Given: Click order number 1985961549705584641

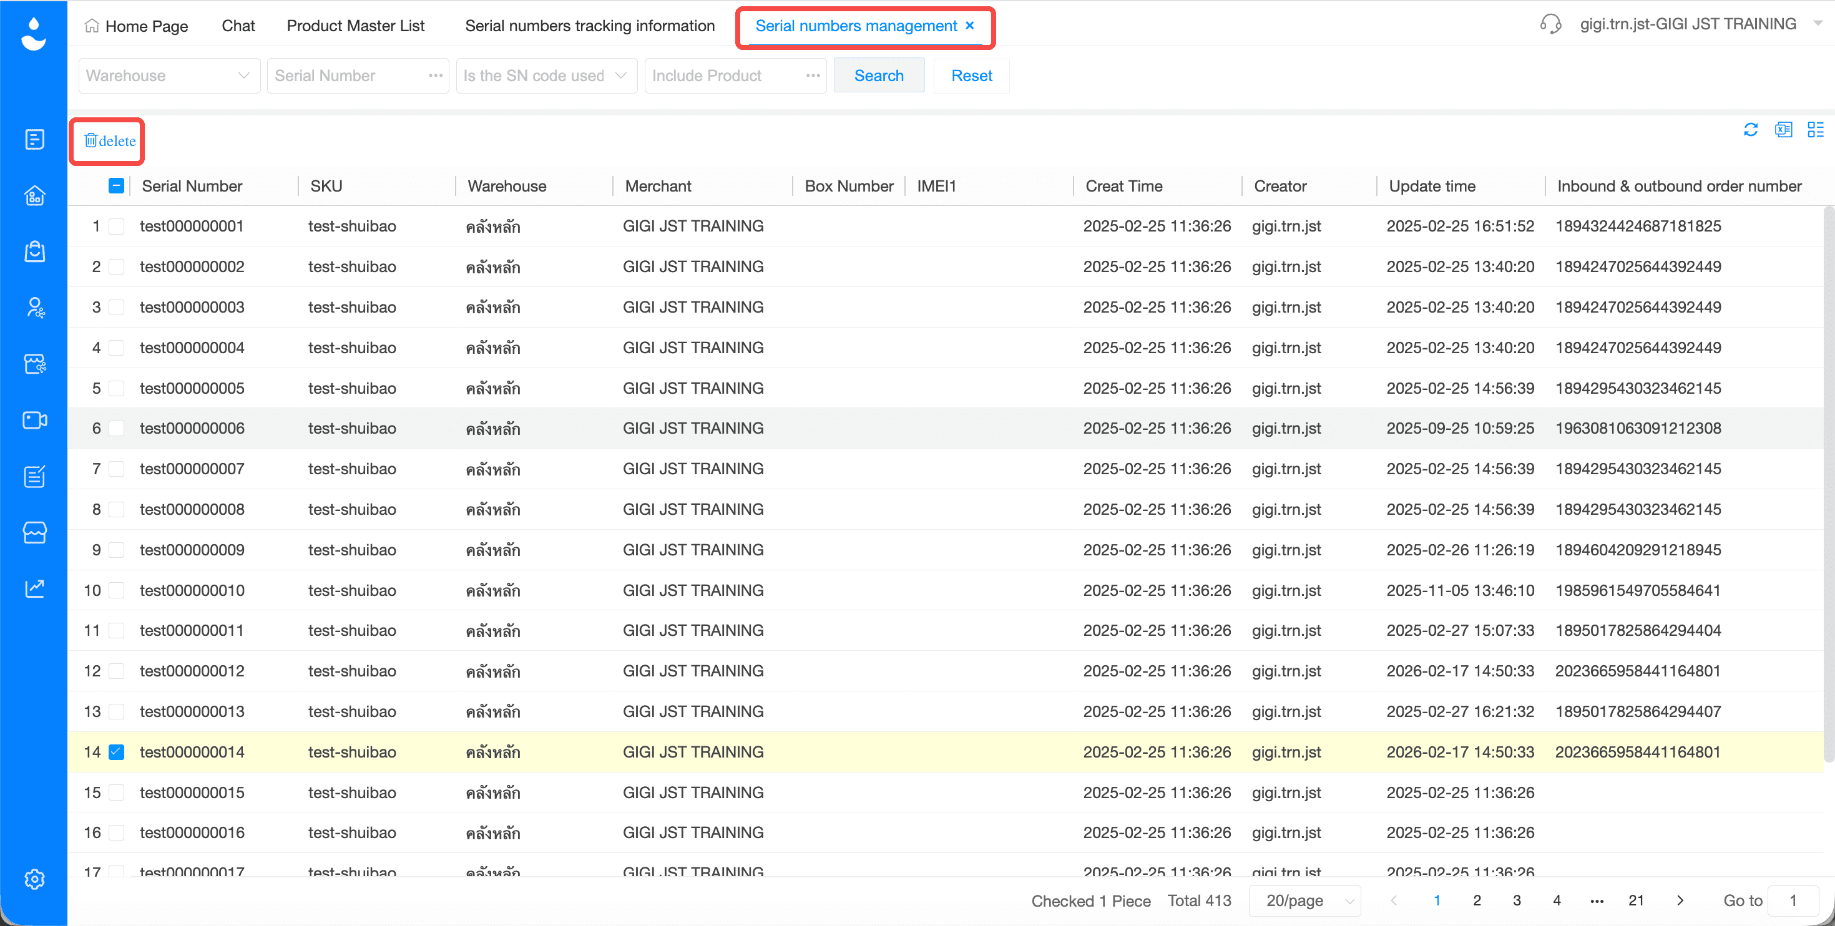Looking at the screenshot, I should pos(1638,590).
